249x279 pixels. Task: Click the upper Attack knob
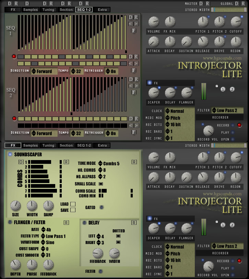pyautogui.click(x=154, y=41)
